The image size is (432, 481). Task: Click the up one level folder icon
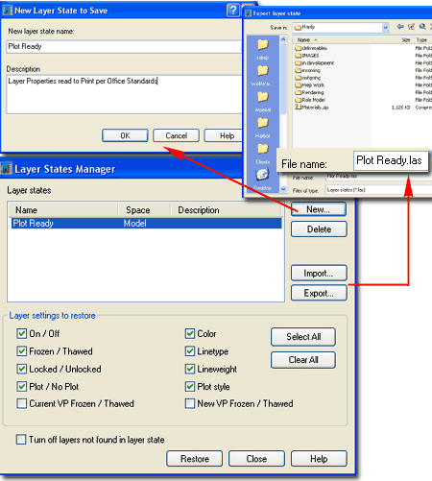pos(411,27)
